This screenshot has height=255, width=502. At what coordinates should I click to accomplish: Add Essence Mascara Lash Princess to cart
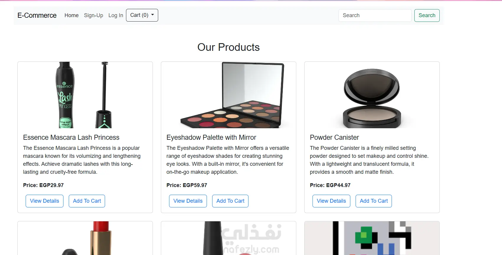point(87,201)
